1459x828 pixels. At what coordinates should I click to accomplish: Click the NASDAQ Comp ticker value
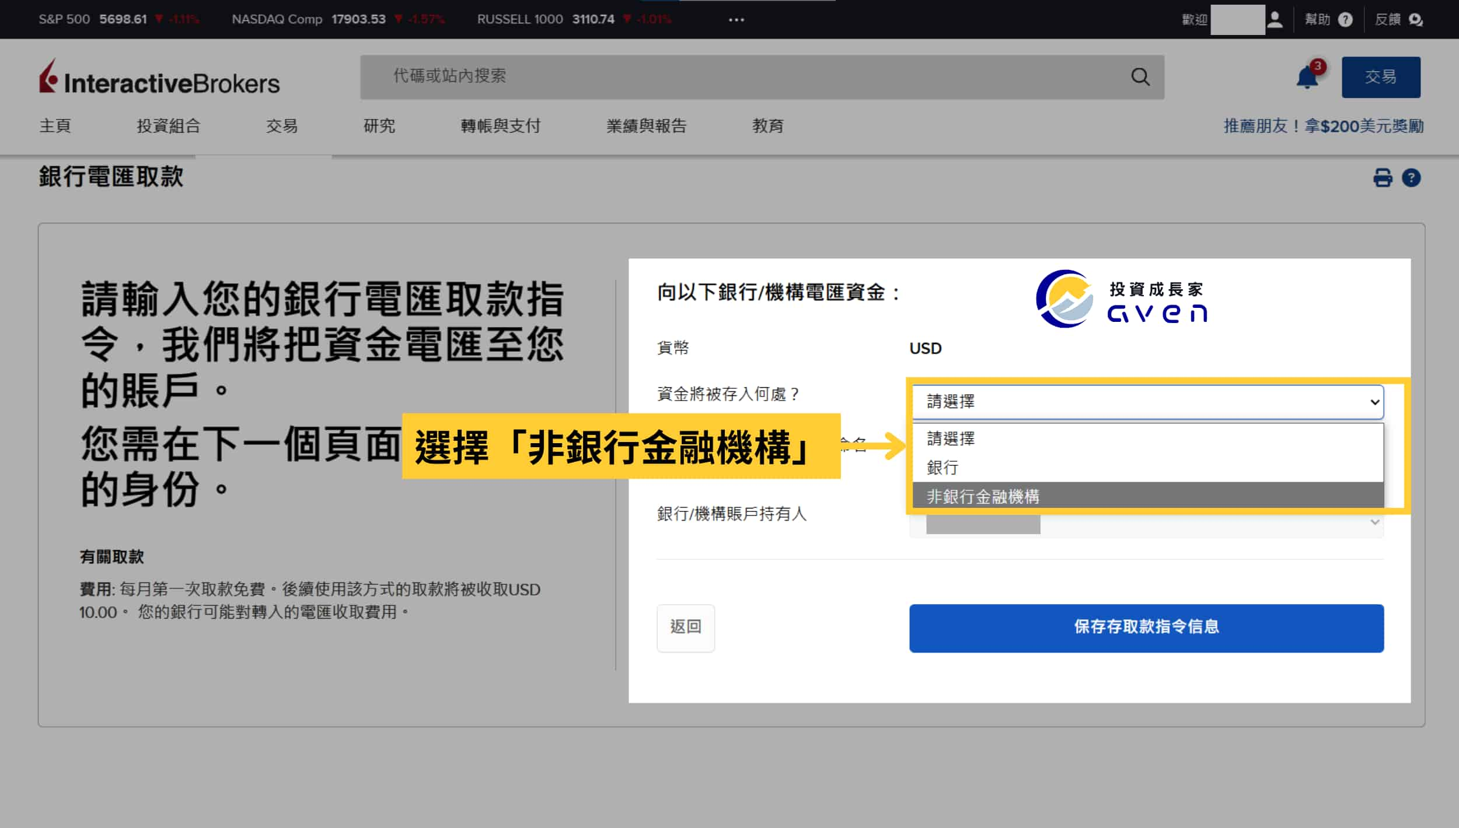(x=358, y=19)
